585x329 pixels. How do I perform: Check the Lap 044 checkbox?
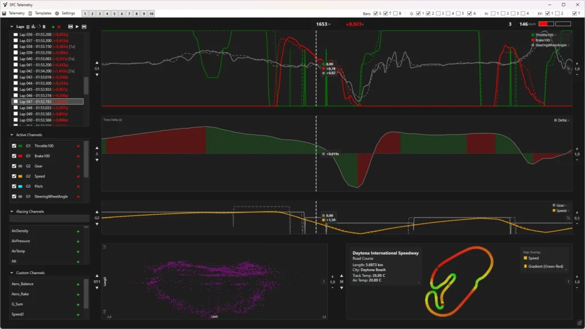(15, 83)
